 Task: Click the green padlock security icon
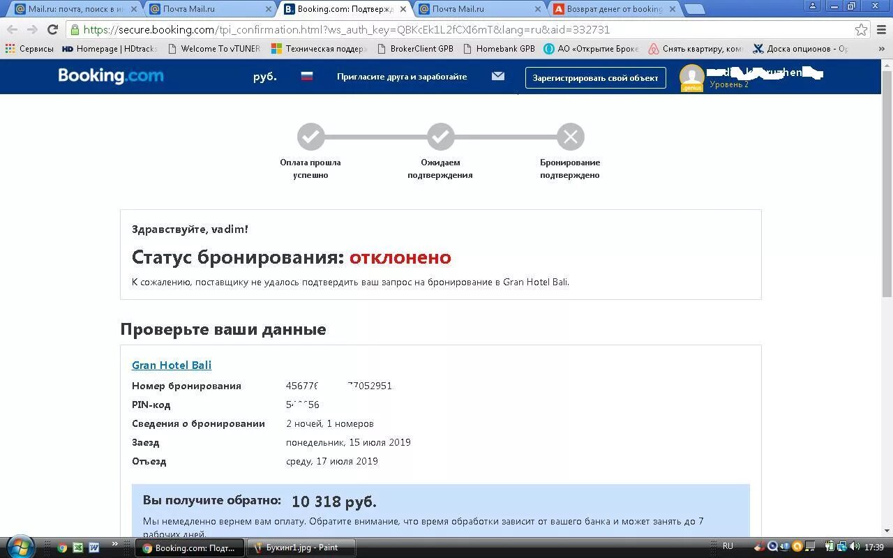[x=75, y=30]
